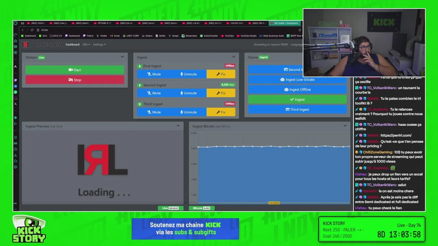Open the SwissTransfer bookmark
Screen dimensions: 438x246
point(209,36)
